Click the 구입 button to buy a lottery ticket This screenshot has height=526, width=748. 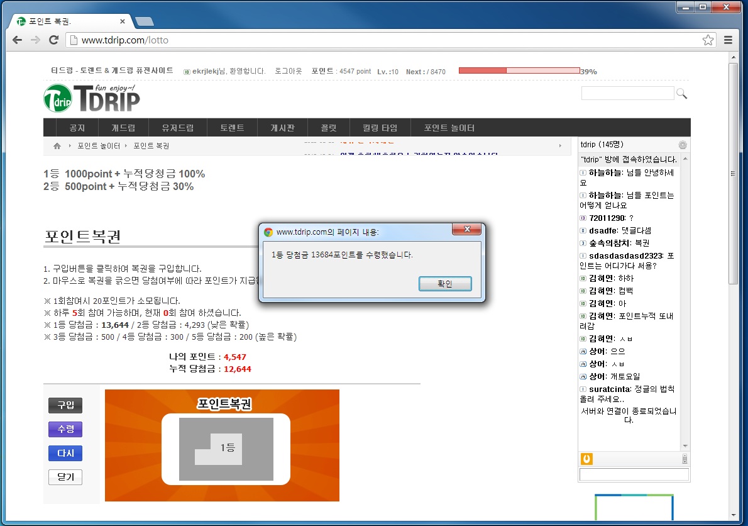tap(65, 405)
